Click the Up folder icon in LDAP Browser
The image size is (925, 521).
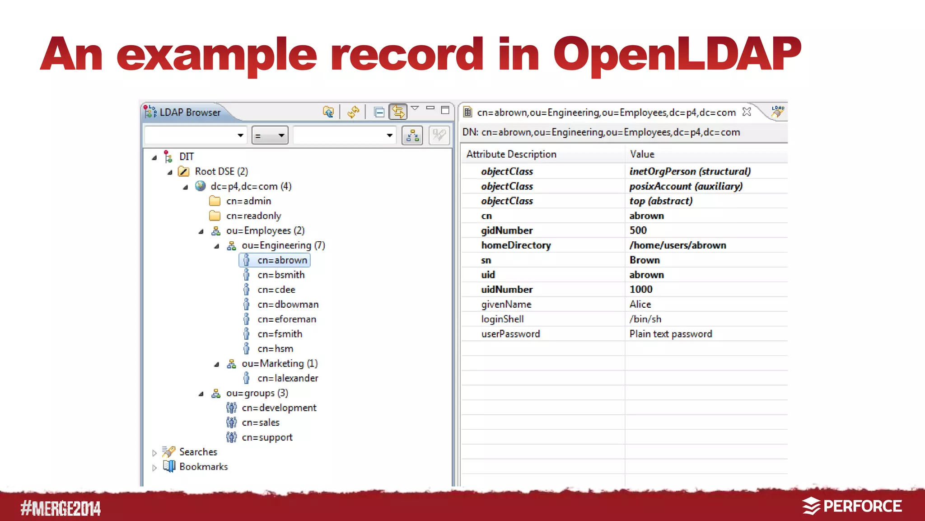click(328, 112)
